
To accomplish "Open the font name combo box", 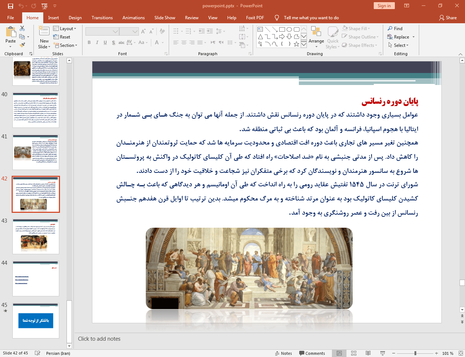I will point(102,32).
